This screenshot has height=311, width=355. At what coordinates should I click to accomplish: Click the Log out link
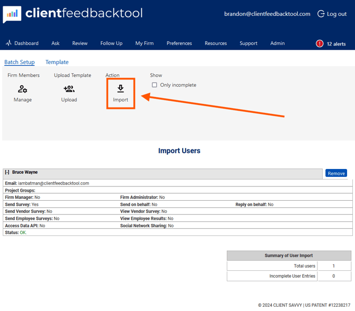(x=336, y=14)
